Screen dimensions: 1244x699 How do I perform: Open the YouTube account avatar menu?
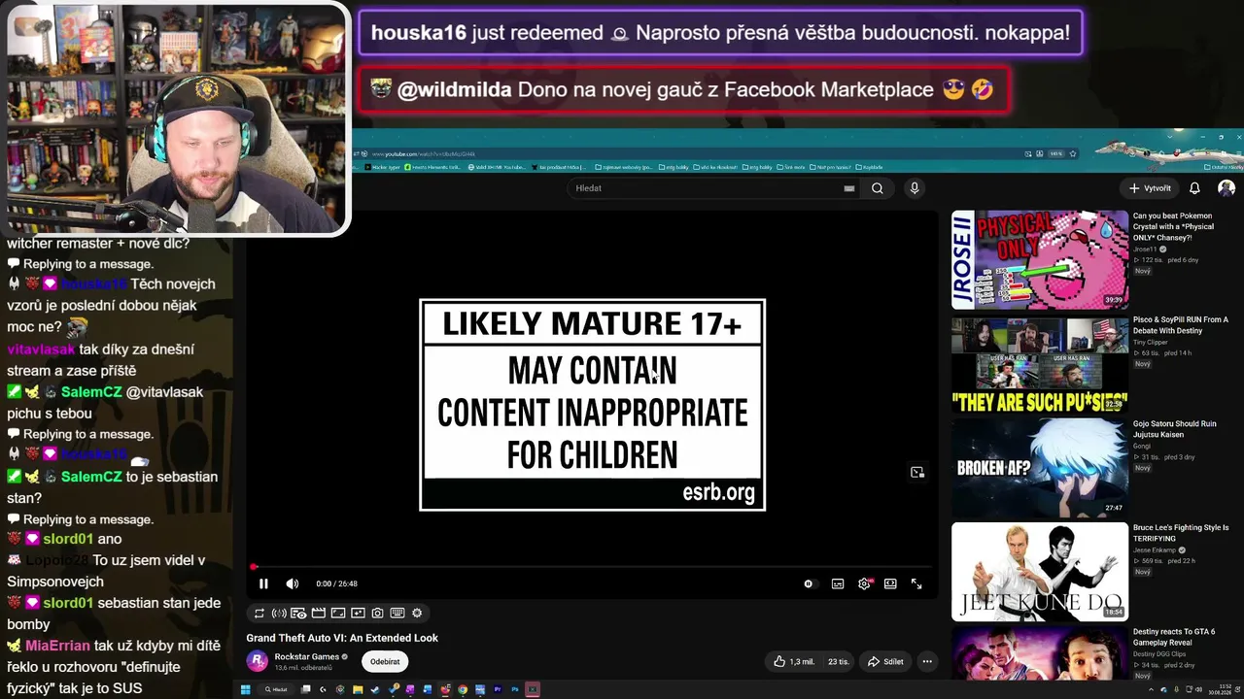pyautogui.click(x=1227, y=188)
